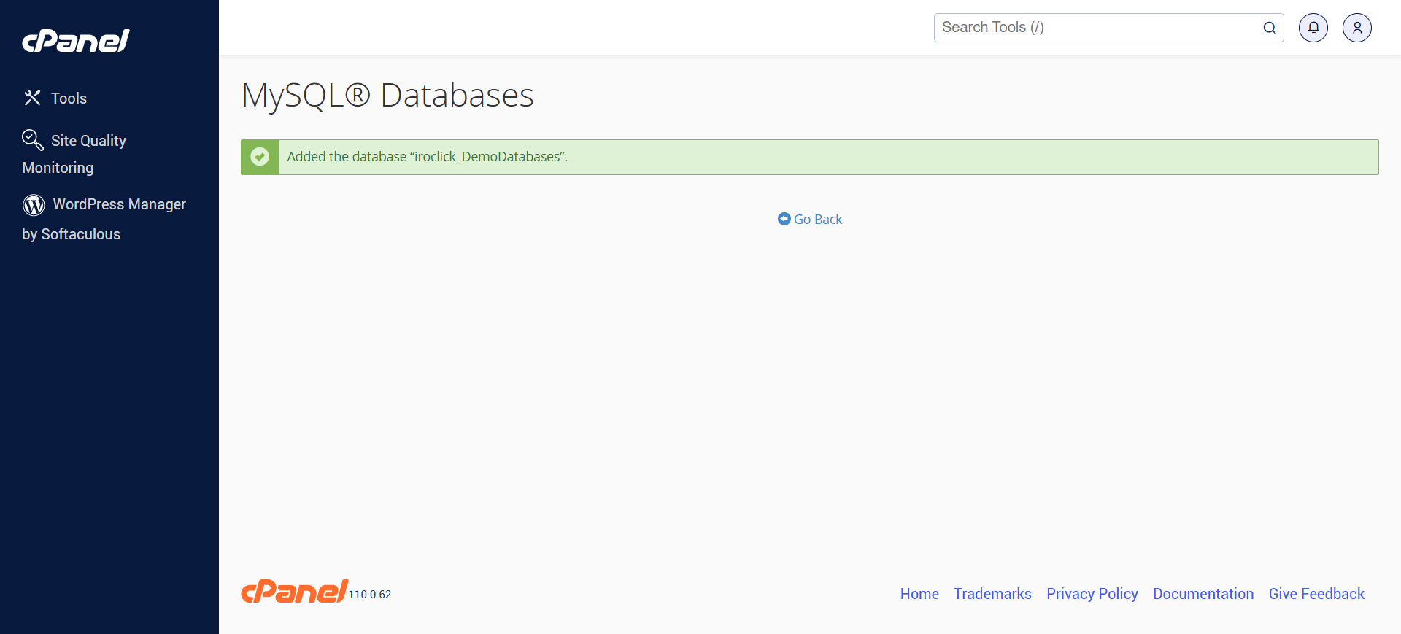Click the database added success message text
The height and width of the screenshot is (634, 1401).
[427, 157]
